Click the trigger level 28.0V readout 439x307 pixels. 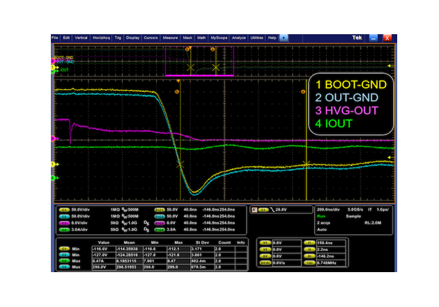pos(281,210)
